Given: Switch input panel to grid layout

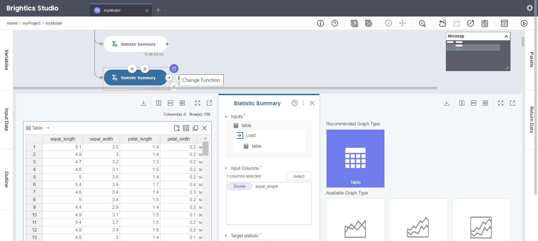Looking at the screenshot, I should click(182, 103).
